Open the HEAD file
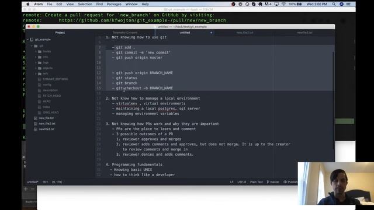 click(x=47, y=101)
